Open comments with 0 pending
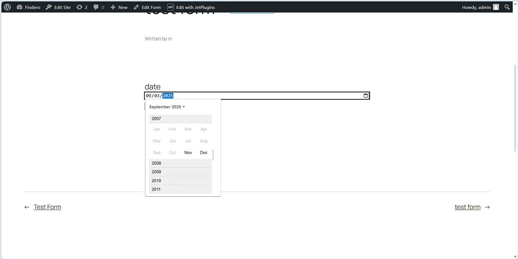518x259 pixels. (x=99, y=7)
